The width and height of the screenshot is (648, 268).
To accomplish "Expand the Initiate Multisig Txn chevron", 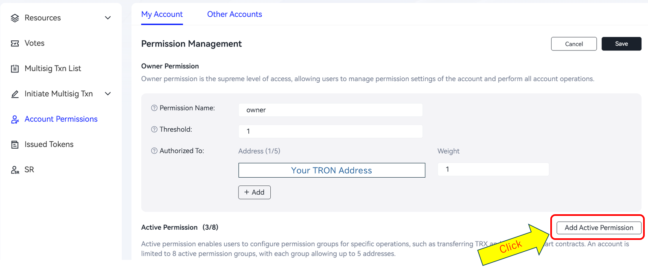I will pyautogui.click(x=108, y=94).
